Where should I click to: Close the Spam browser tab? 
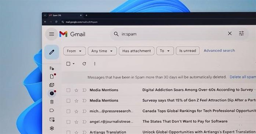81,15
